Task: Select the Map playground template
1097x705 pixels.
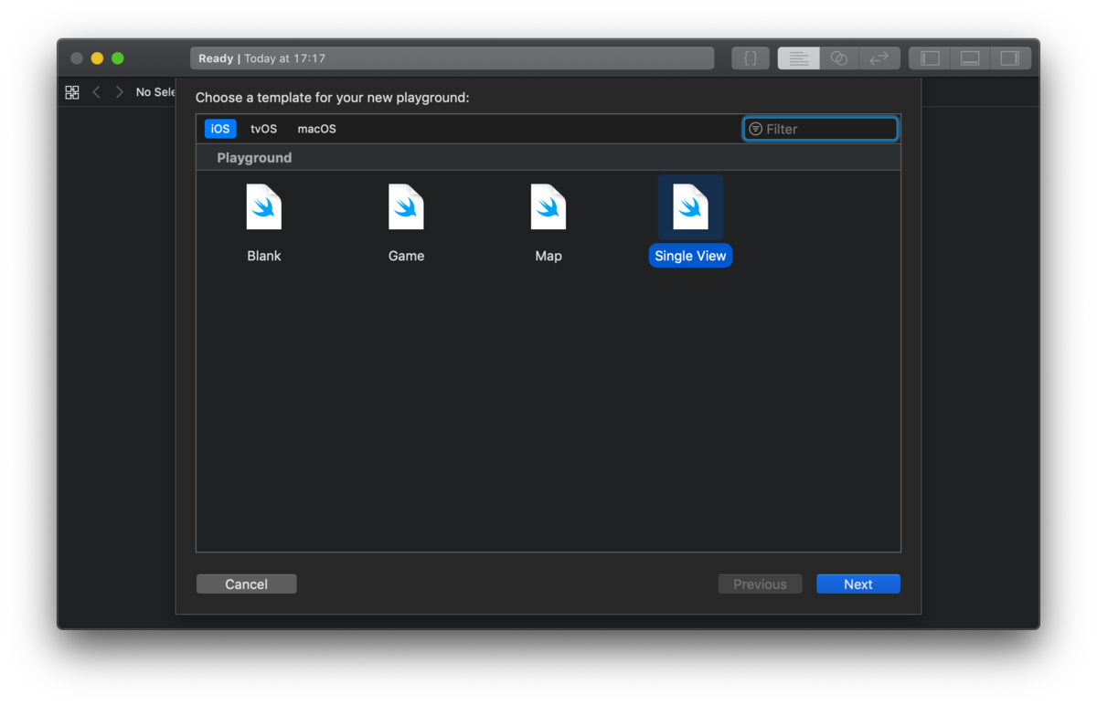Action: [548, 224]
